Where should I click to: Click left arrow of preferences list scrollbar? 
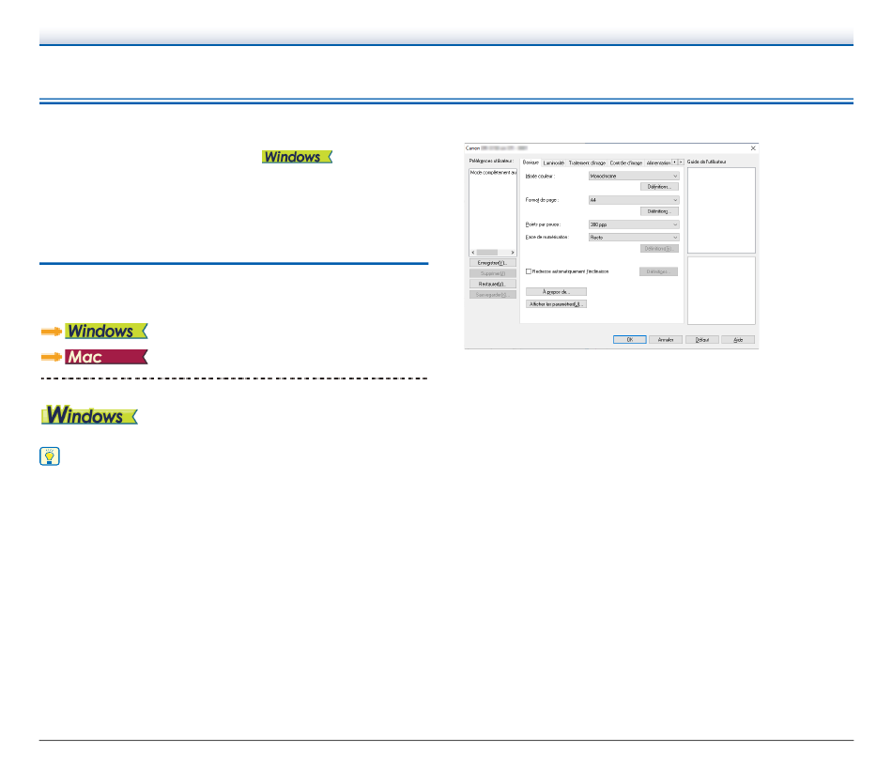coord(471,253)
